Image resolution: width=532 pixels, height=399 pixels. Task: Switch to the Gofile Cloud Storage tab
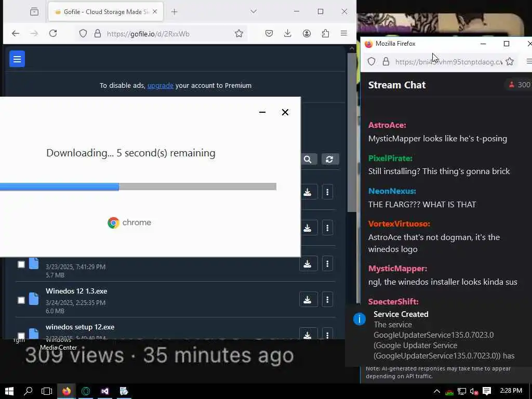[x=106, y=12]
